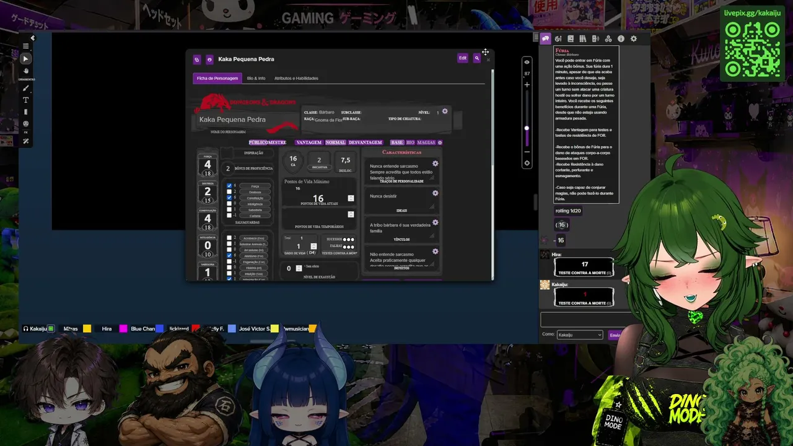This screenshot has width=793, height=446.
Task: Click the first purple icon beside the sheet title
Action: [x=197, y=59]
